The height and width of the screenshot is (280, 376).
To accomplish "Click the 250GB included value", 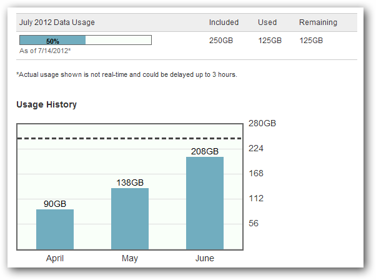I will tap(221, 41).
